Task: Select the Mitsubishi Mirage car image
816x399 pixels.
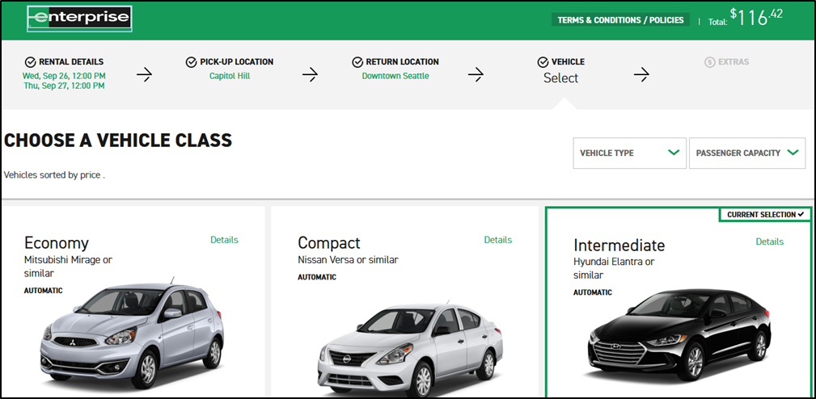Action: click(x=132, y=336)
